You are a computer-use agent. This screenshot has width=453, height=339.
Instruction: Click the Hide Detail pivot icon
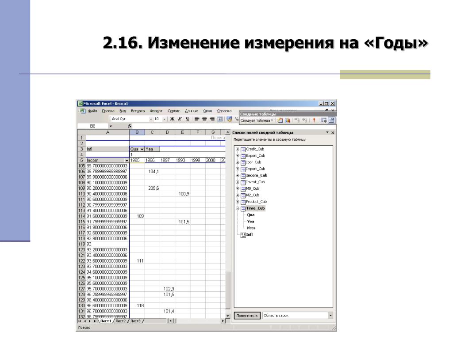(x=297, y=121)
